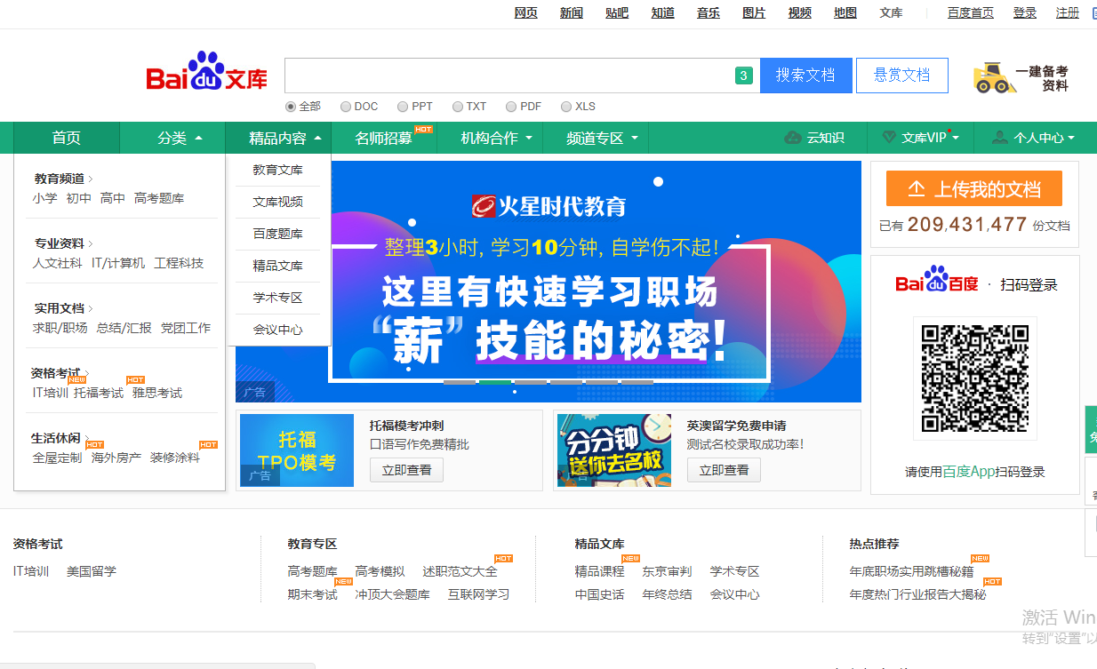Select the 全部 file type radio
The height and width of the screenshot is (669, 1097).
290,107
